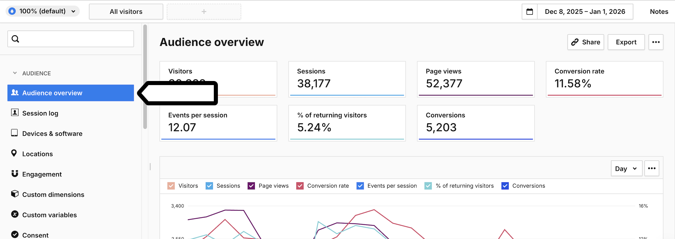Open the Notes panel
This screenshot has width=675, height=239.
(659, 12)
